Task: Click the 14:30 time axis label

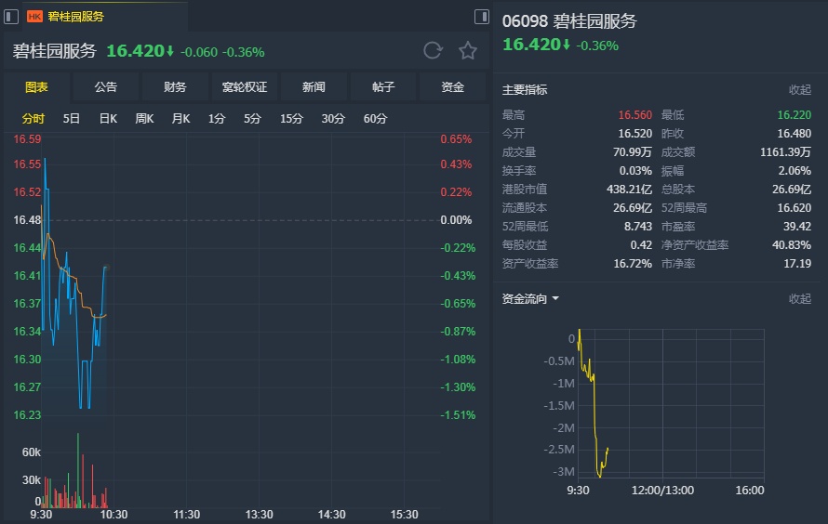Action: (x=331, y=515)
